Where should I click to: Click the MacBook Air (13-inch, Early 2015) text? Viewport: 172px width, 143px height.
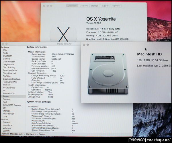point(103,29)
